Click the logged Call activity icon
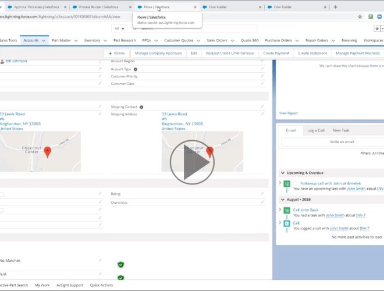Viewport: 384px width, 291px height. pos(287,223)
